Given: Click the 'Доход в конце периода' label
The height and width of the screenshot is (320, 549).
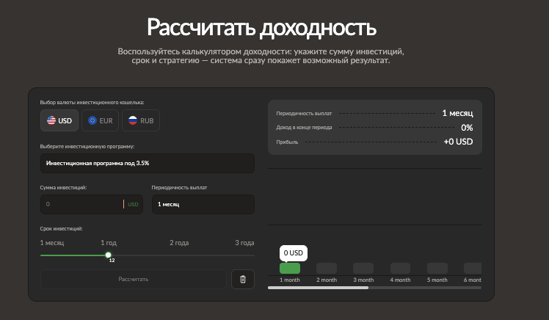Looking at the screenshot, I should tap(304, 128).
